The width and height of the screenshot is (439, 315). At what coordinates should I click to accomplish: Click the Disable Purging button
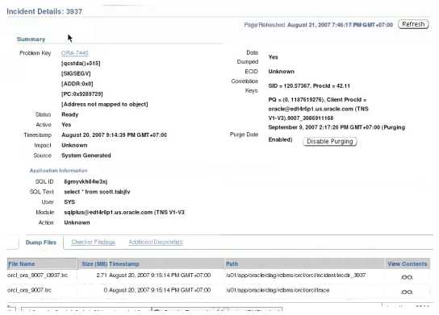tap(330, 142)
